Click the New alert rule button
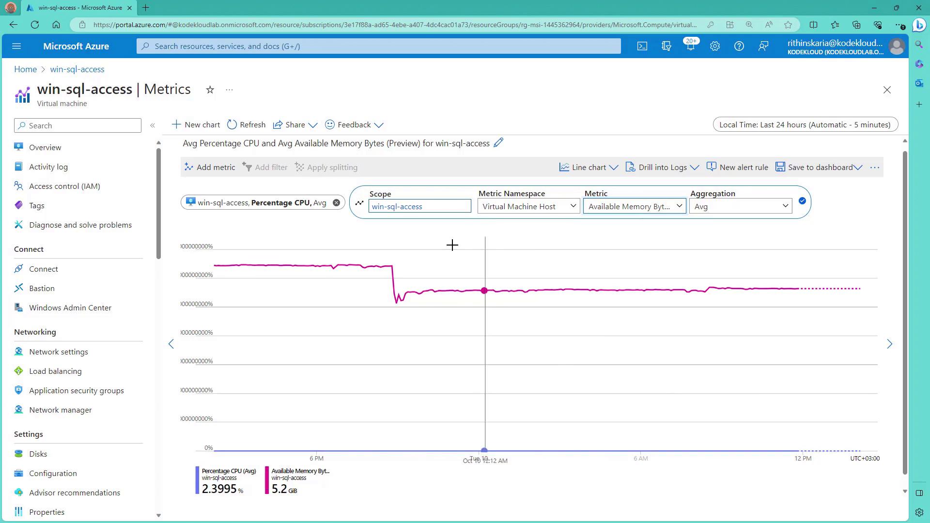The height and width of the screenshot is (523, 930). (737, 168)
